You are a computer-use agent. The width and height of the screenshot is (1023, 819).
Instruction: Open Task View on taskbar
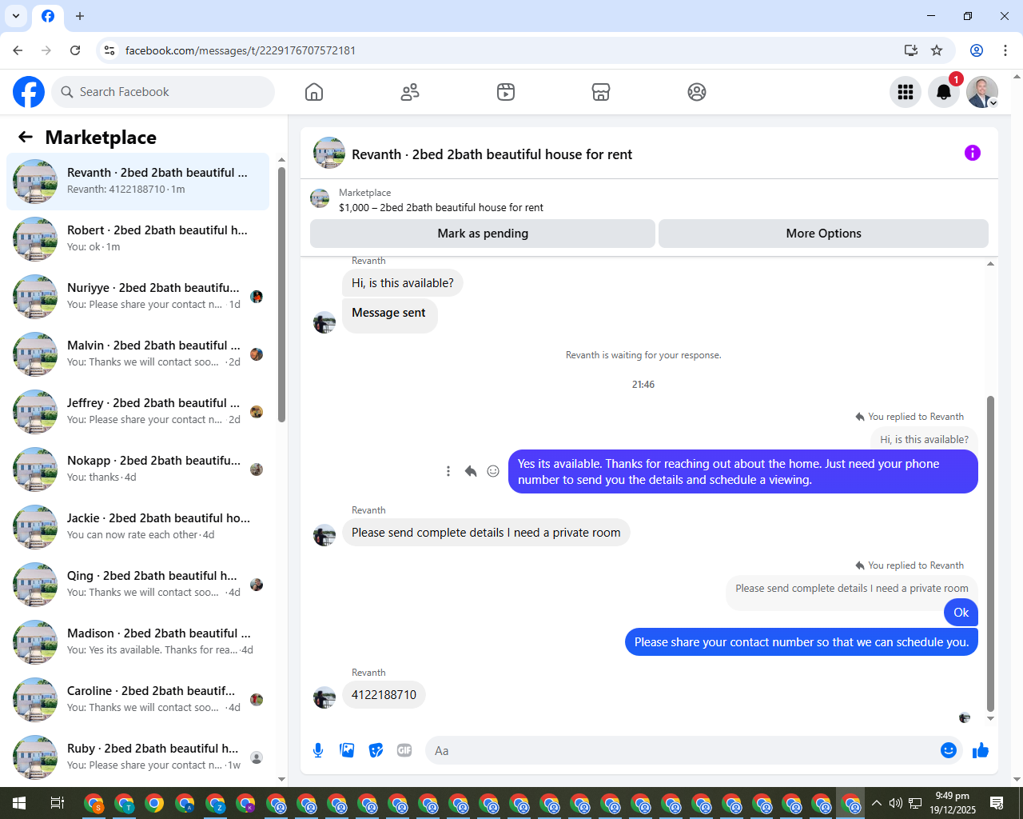point(58,803)
